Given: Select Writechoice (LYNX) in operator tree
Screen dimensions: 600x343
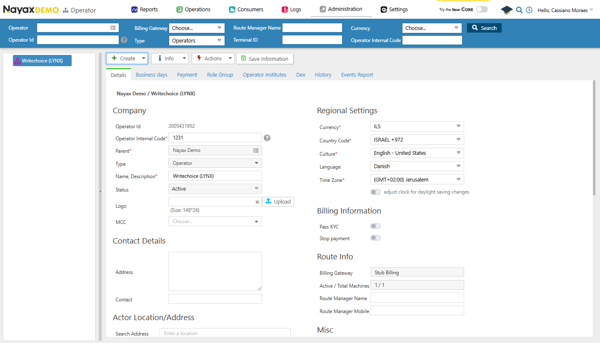Looking at the screenshot, I should tap(42, 60).
